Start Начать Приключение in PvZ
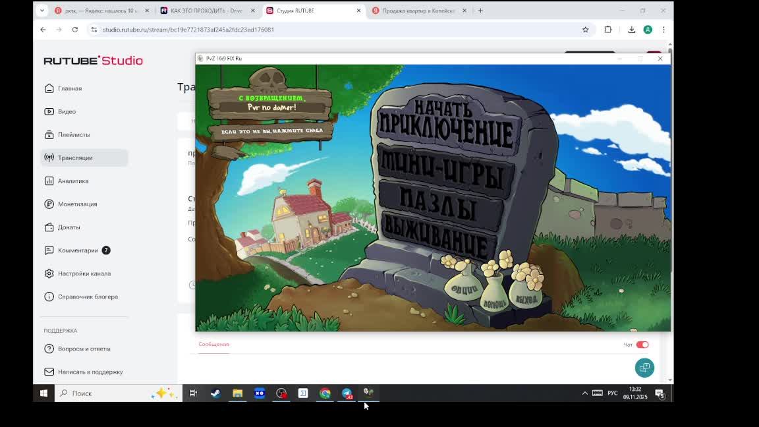 (445, 125)
